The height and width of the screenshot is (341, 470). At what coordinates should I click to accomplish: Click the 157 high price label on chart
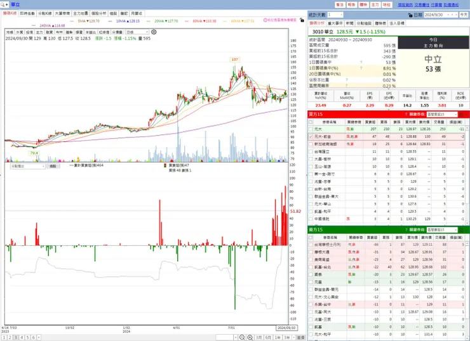[x=234, y=60]
